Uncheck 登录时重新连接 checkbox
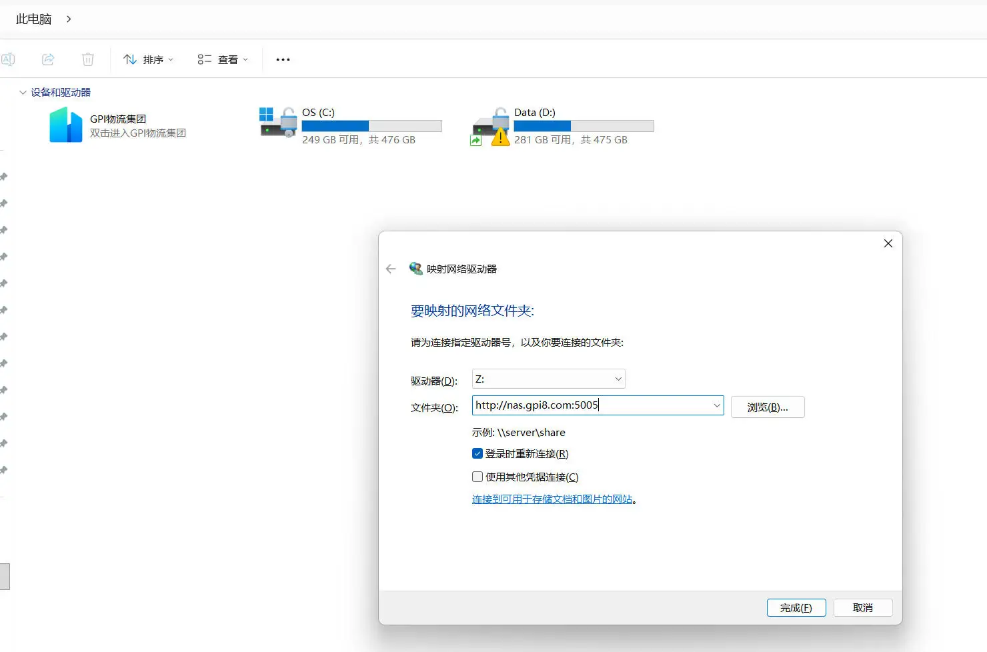987x652 pixels. tap(477, 453)
